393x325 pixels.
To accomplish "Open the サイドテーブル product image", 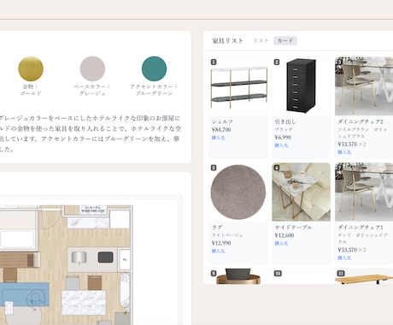I will click(302, 192).
